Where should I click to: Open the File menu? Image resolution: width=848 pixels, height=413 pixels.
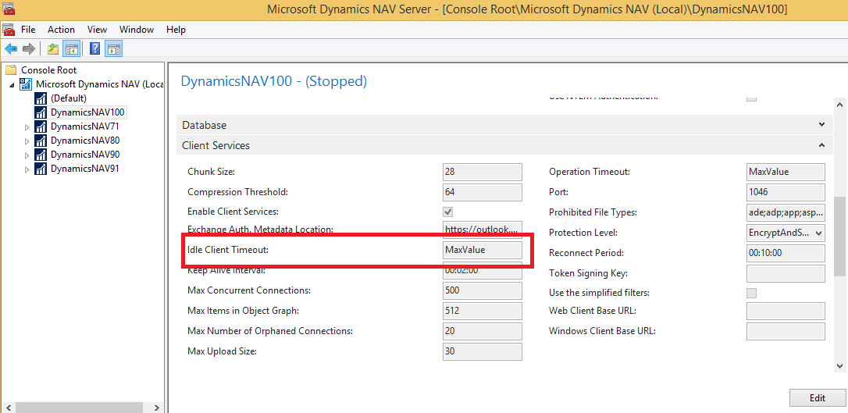coord(28,29)
